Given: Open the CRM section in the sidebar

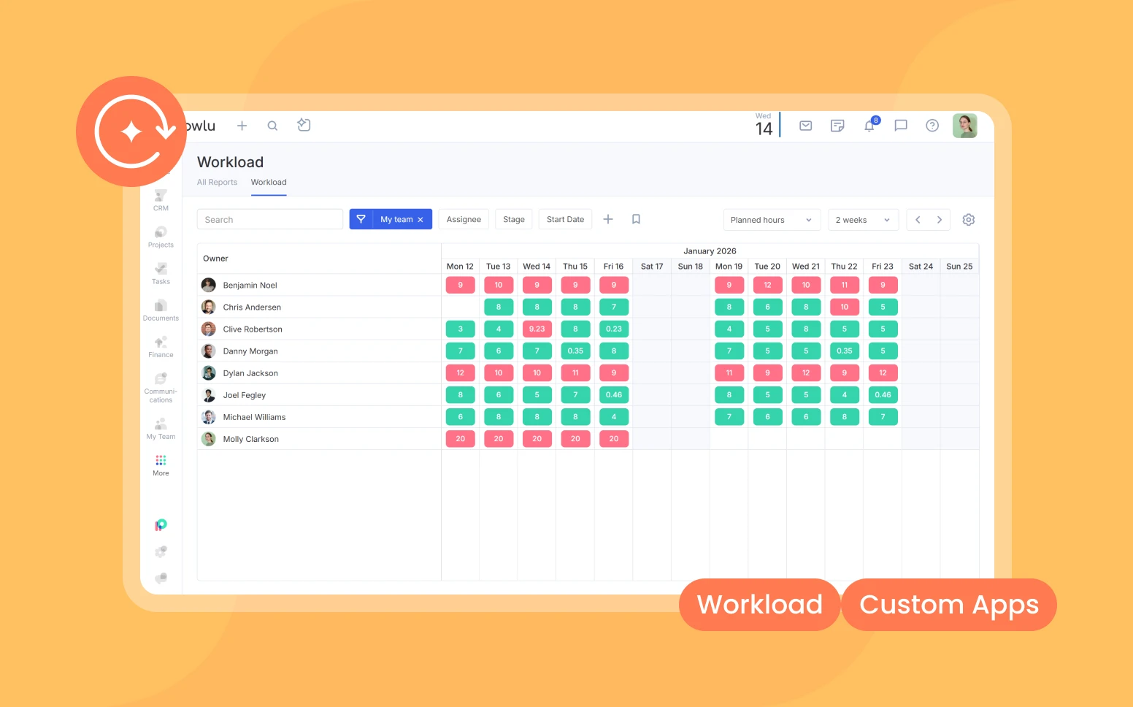Looking at the screenshot, I should coord(160,199).
